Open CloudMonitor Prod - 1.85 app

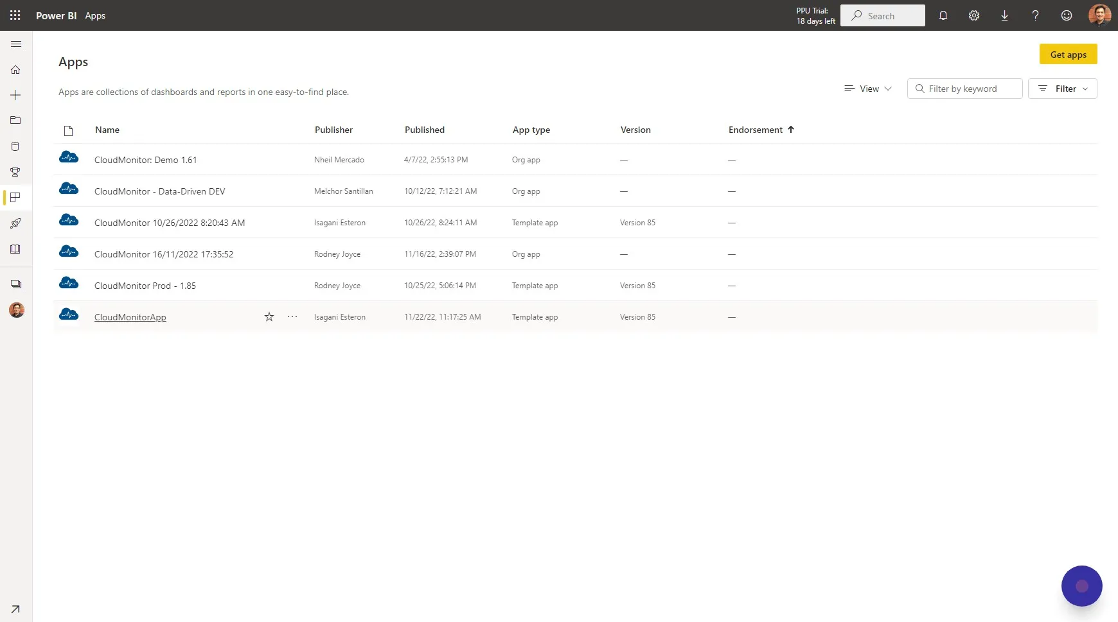[145, 286]
